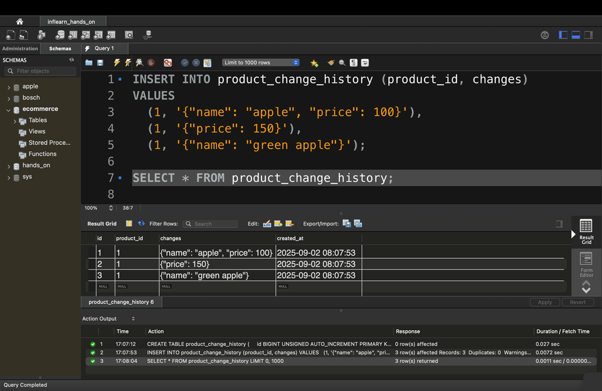Select the inflearn_hands_on connection tab
The width and height of the screenshot is (602, 391).
(71, 21)
